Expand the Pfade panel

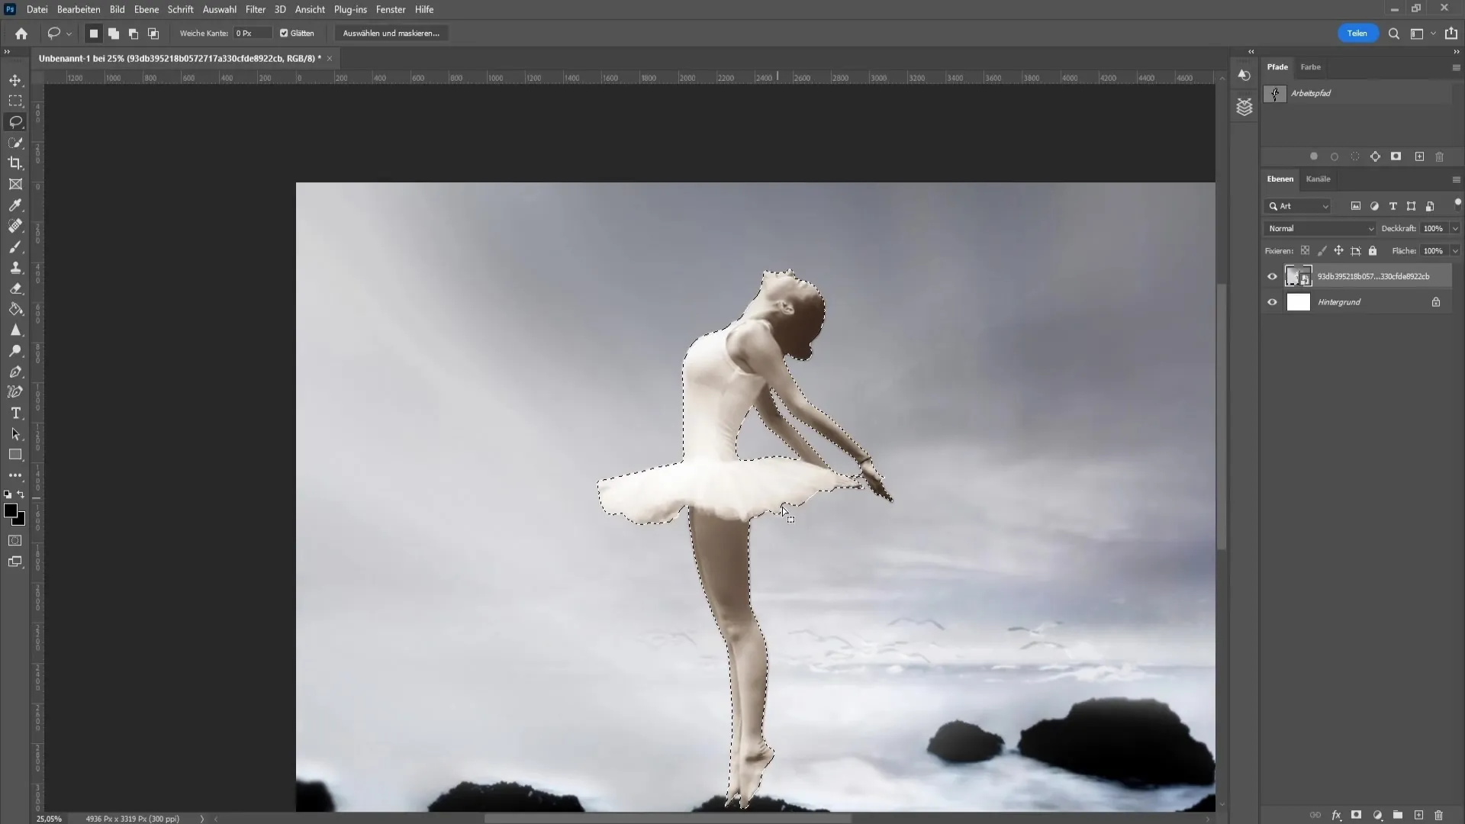tap(1278, 66)
